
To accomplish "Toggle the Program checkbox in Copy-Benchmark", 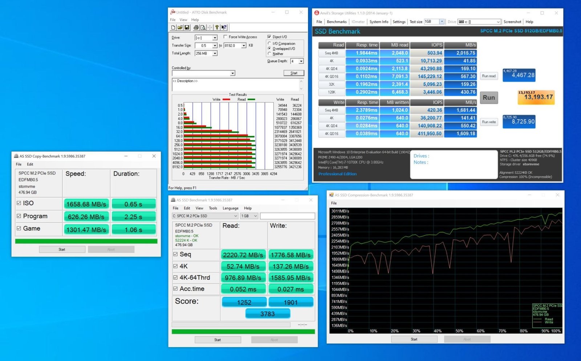I will pos(19,216).
